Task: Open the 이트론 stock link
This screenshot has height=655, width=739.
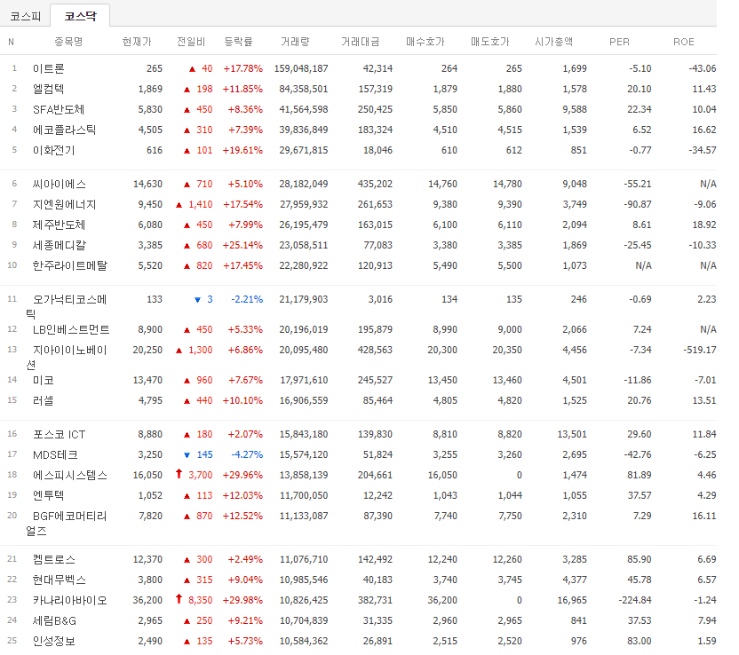Action: pyautogui.click(x=48, y=68)
